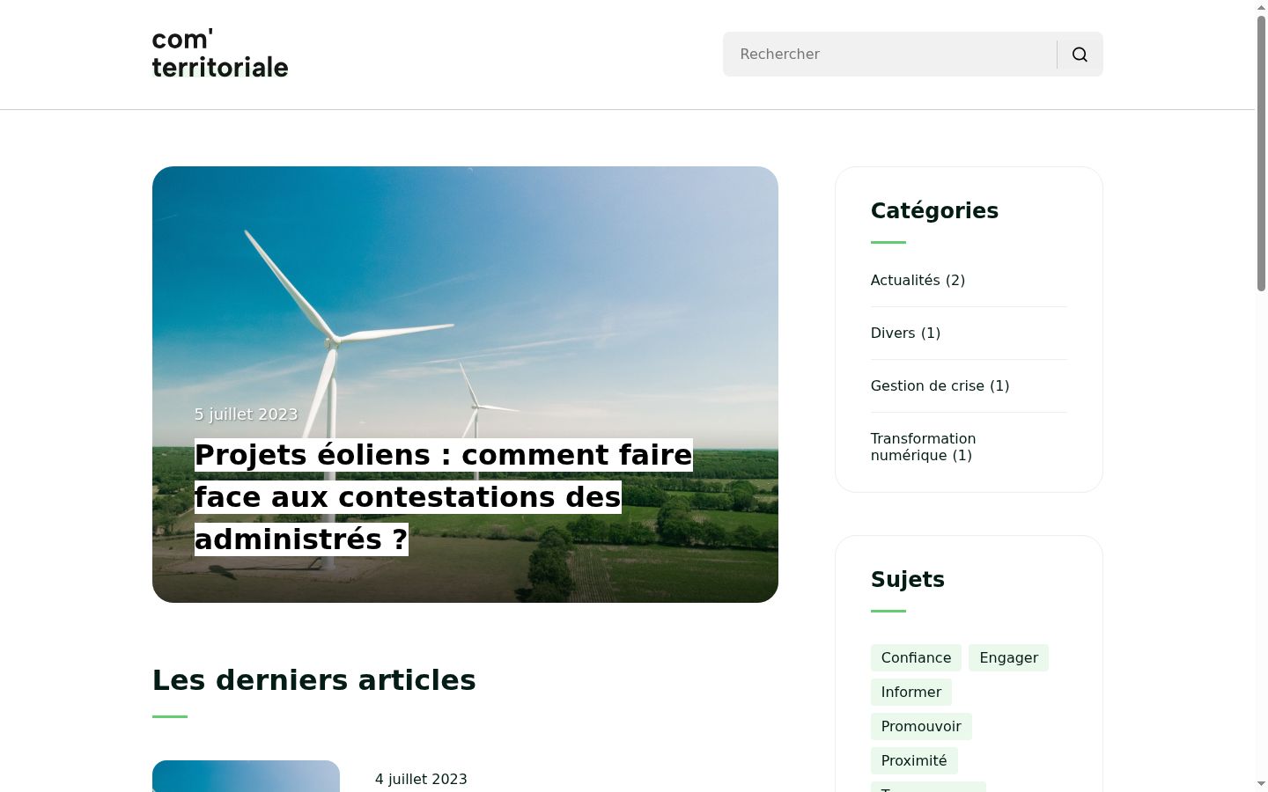This screenshot has height=792, width=1268.
Task: Click the 5 juillet 2023 date
Action: coord(246,414)
